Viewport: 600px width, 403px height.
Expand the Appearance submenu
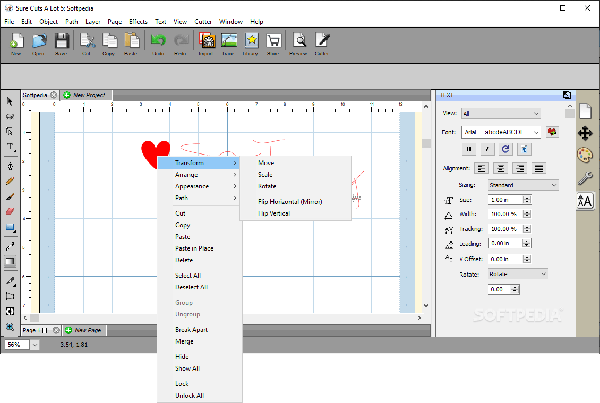pos(199,186)
